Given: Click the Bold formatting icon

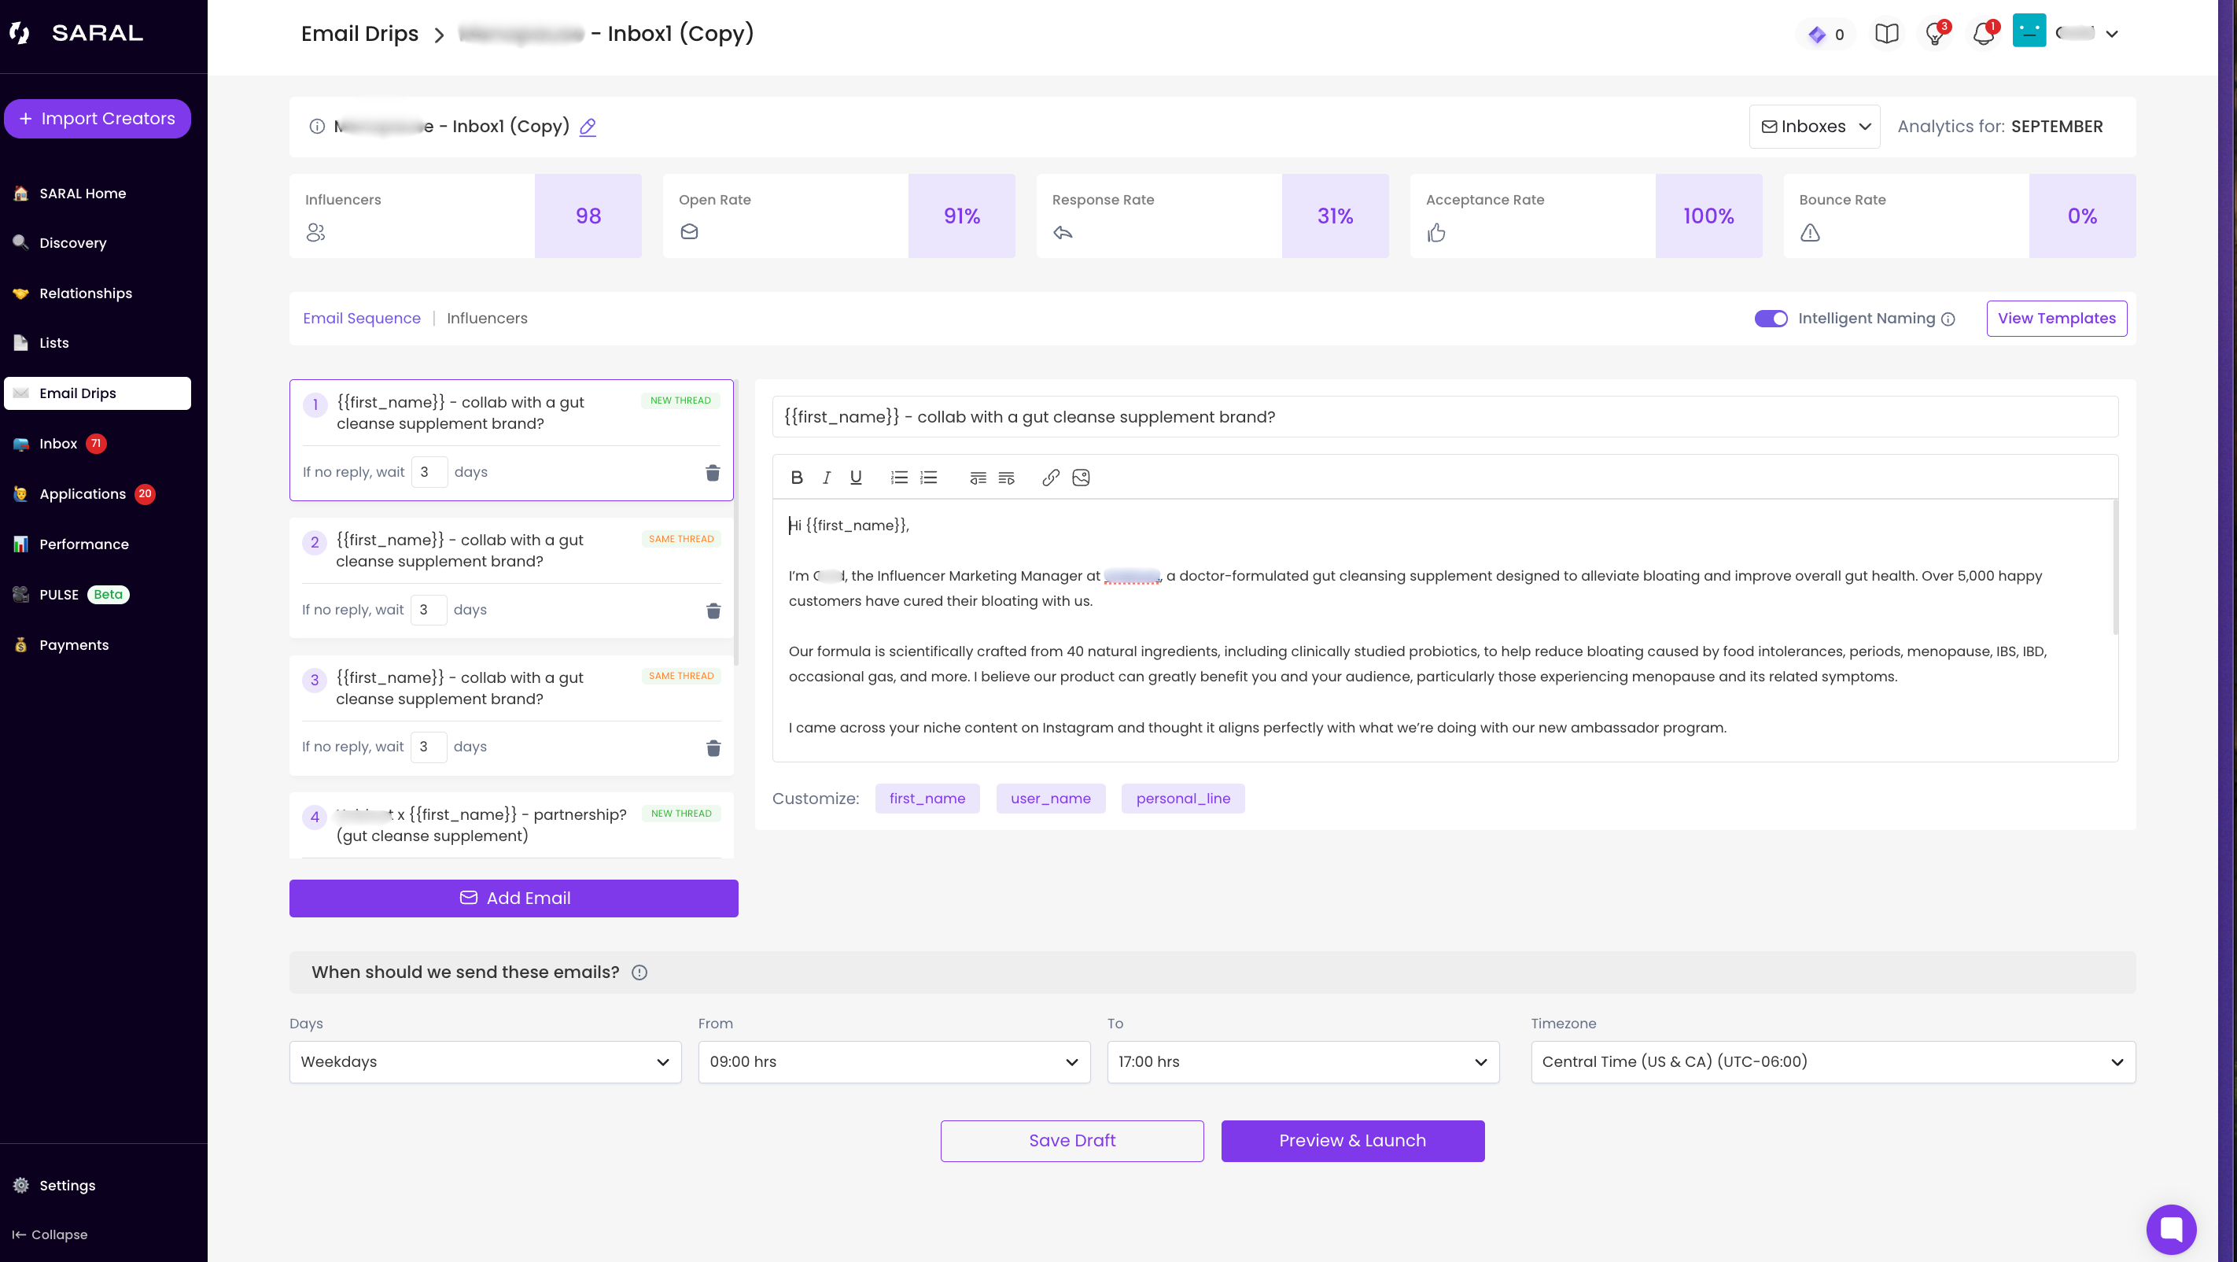Looking at the screenshot, I should [x=796, y=478].
